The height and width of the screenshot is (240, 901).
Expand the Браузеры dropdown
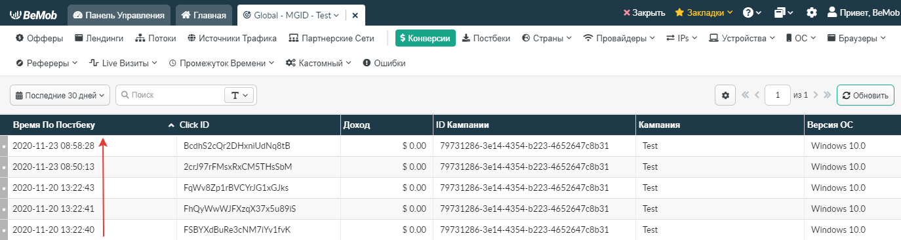click(x=857, y=38)
